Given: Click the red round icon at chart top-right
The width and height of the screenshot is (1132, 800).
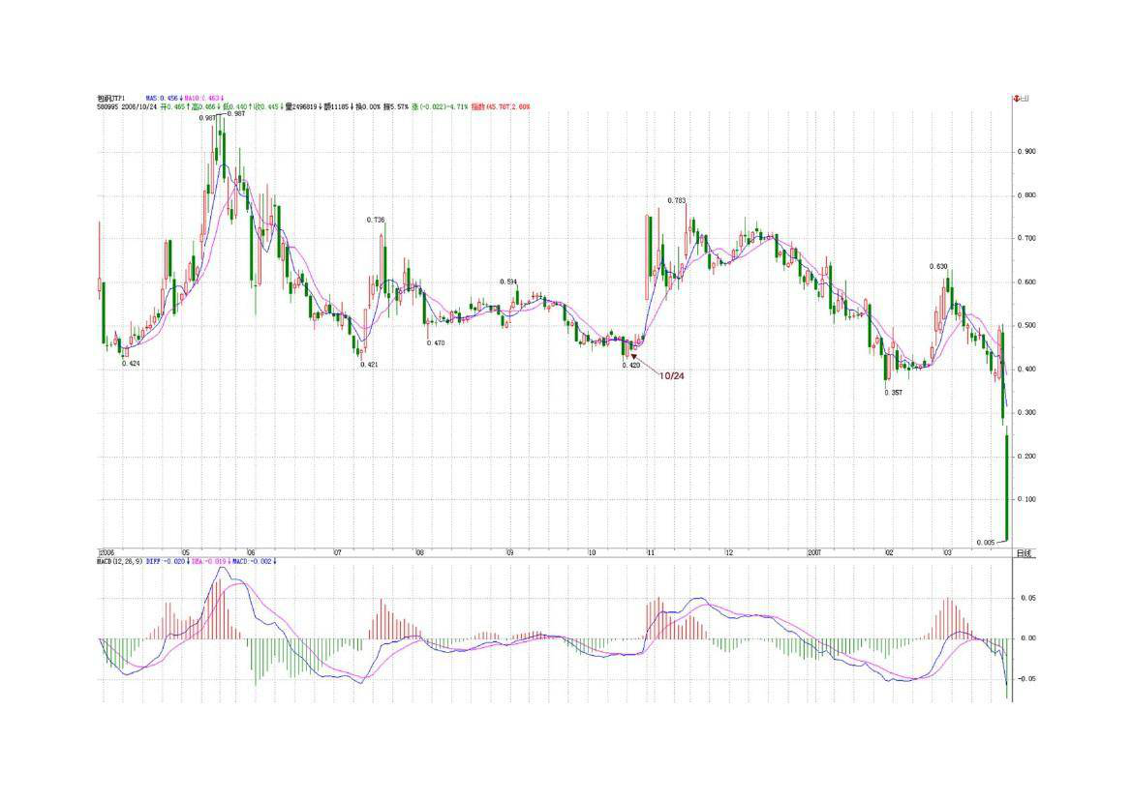Looking at the screenshot, I should coord(1016,99).
